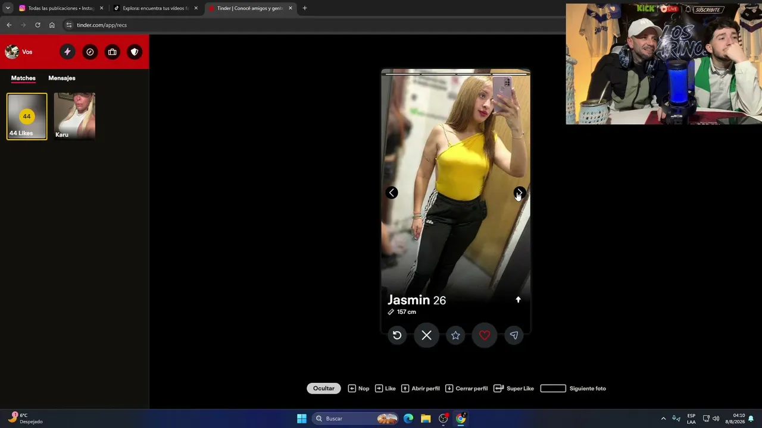Go to browser home page
The width and height of the screenshot is (762, 428).
52,25
